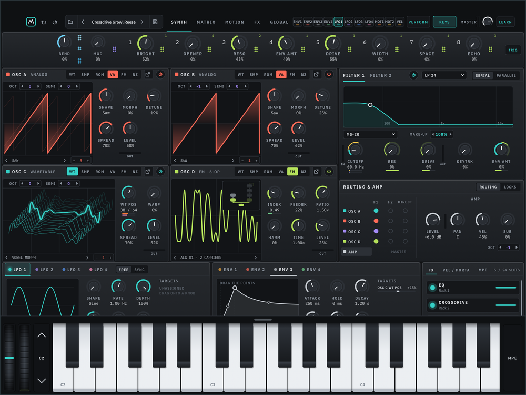Open the MS-20 filter model dropdown

click(x=370, y=134)
